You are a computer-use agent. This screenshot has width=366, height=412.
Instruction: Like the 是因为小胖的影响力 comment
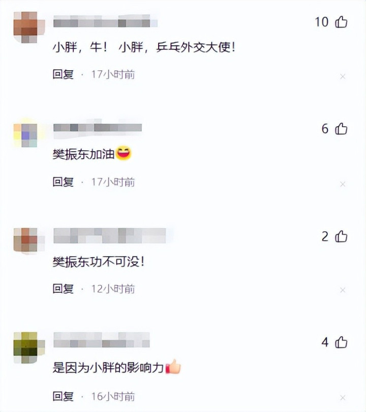[341, 342]
